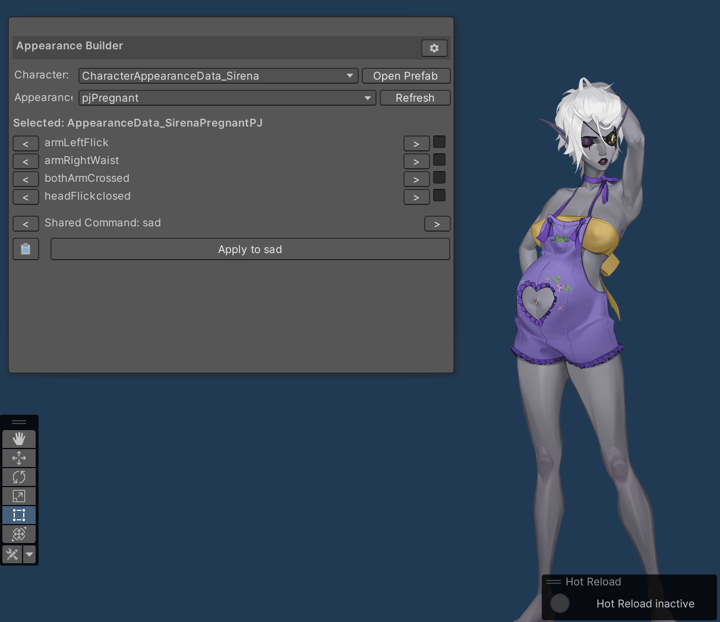Step bothArmCrossed to previous option
Screen dimensions: 720x622
[x=26, y=179]
